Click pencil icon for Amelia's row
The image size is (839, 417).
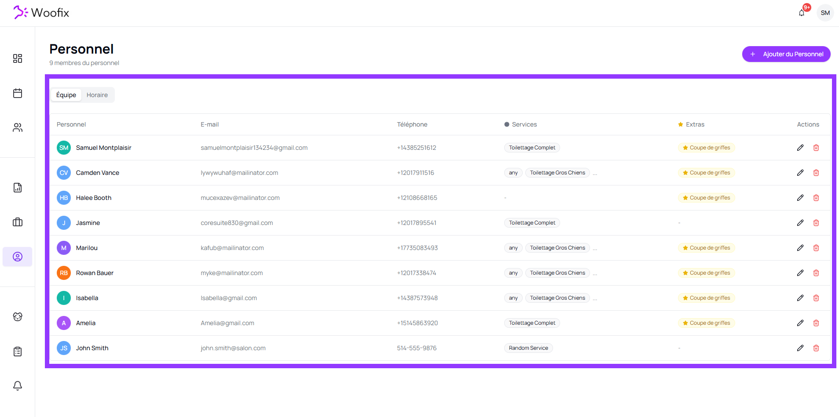tap(800, 323)
